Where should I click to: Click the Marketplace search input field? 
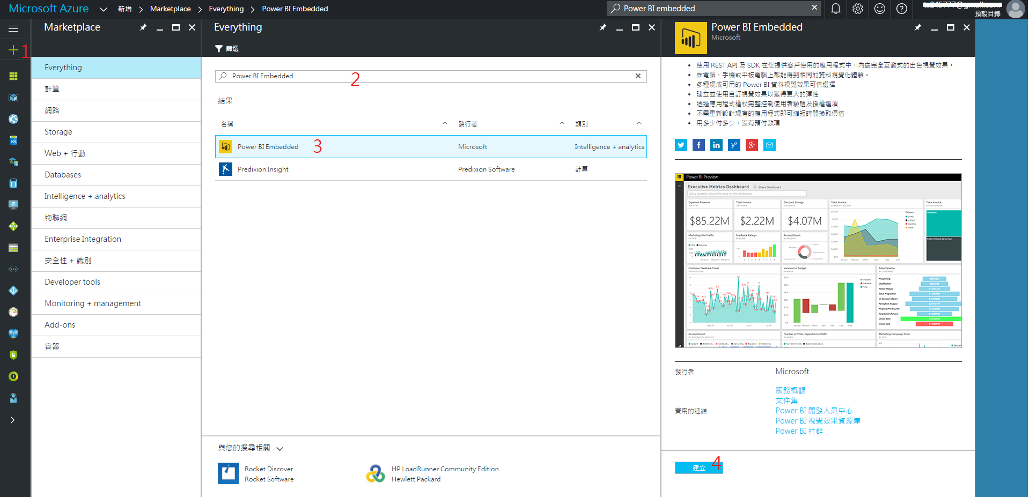(429, 76)
